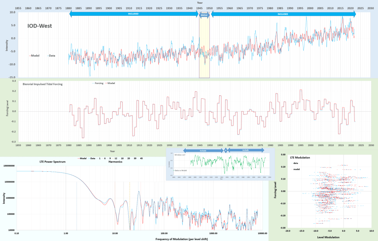Select the Model legend entry in IOD-West chart
This screenshot has width=378, height=241.
pyautogui.click(x=34, y=56)
